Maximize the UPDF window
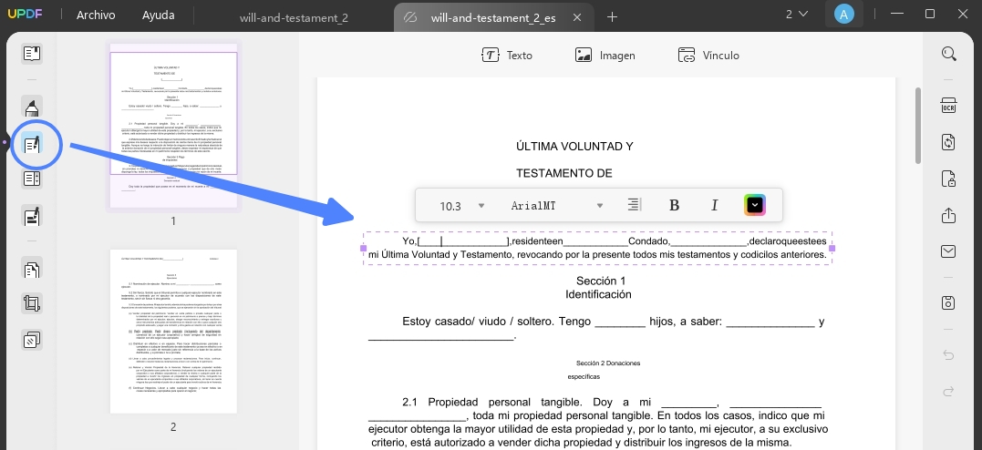 (930, 14)
